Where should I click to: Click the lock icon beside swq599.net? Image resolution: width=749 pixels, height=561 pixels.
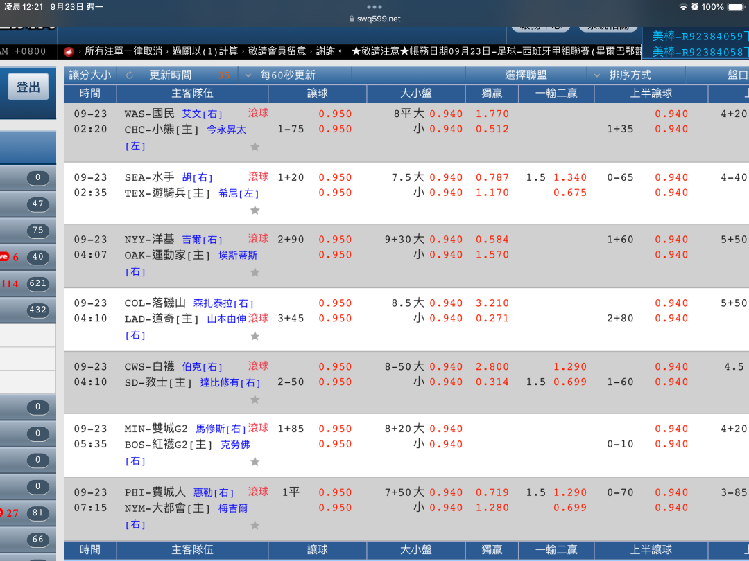coord(352,19)
